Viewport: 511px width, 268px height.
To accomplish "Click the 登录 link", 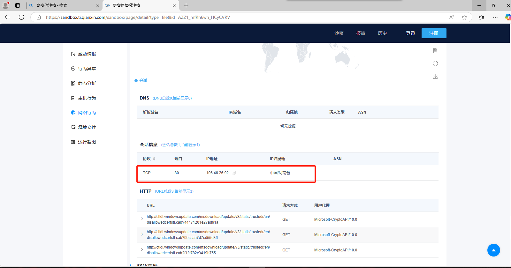I will 410,33.
